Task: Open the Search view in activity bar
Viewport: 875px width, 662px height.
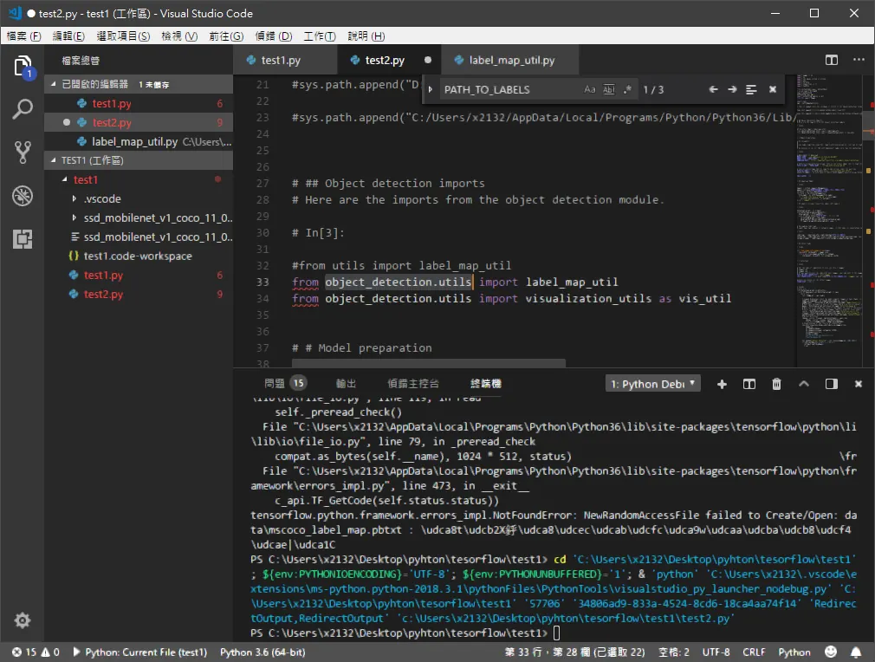Action: coord(23,108)
